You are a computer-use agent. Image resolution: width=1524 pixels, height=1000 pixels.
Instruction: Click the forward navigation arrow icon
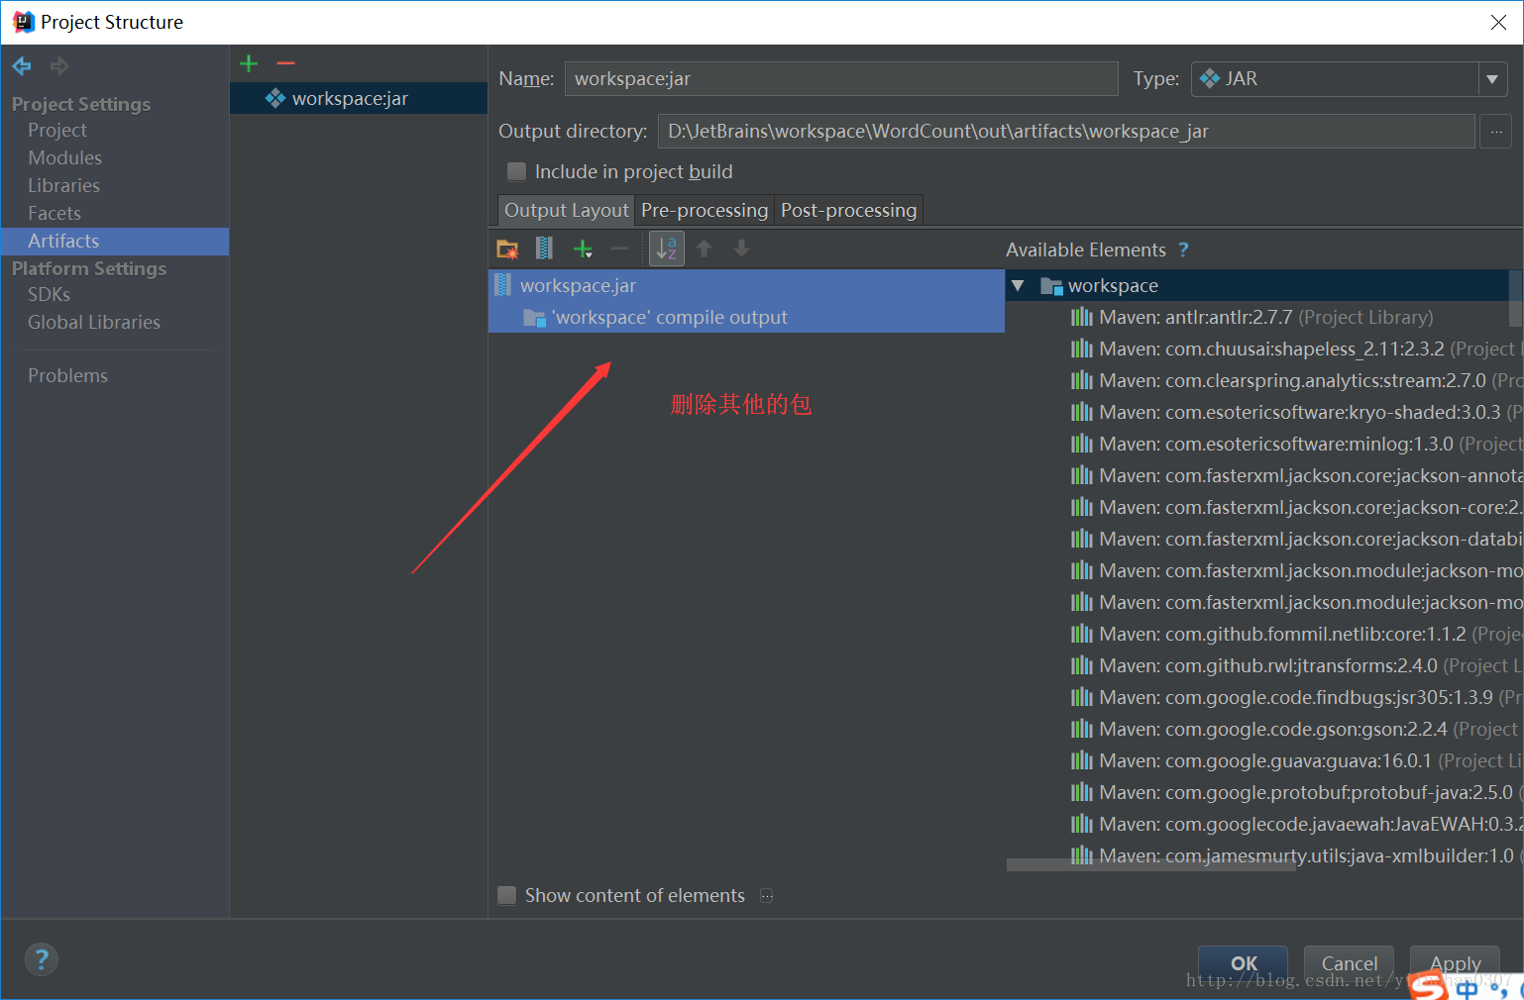(59, 66)
